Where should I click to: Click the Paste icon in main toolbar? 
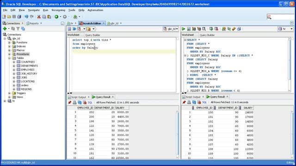tap(49, 17)
